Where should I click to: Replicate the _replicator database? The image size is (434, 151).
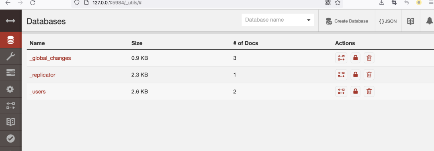(x=341, y=74)
